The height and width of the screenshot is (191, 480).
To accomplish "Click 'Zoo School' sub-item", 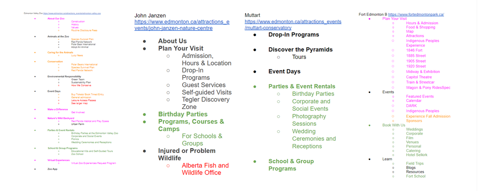I will point(77,154).
